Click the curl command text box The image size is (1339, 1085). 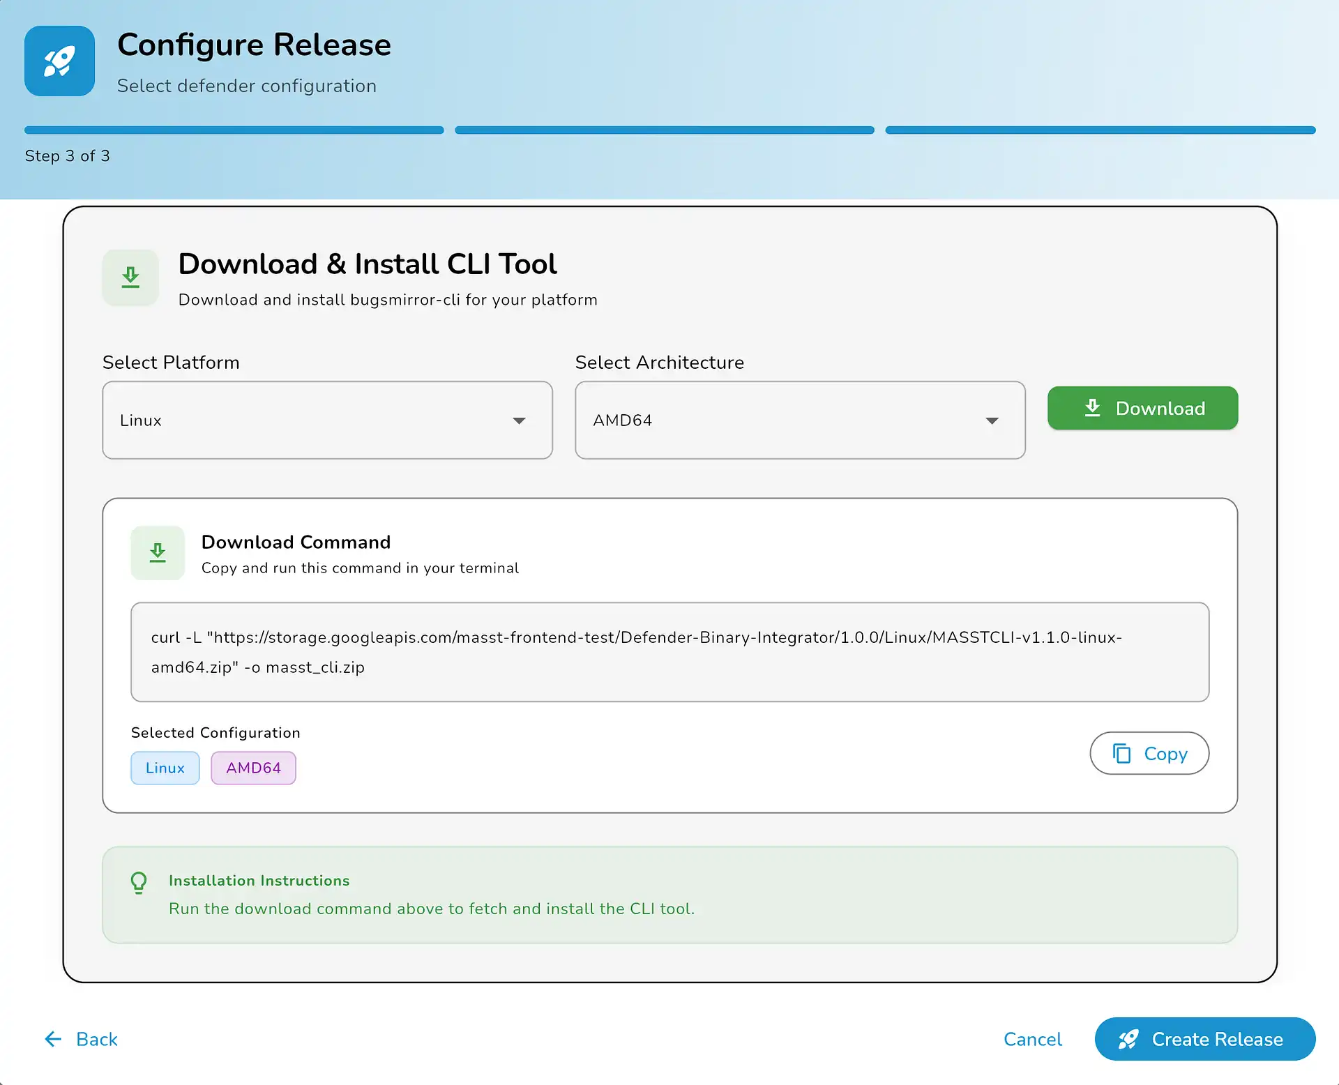(669, 652)
